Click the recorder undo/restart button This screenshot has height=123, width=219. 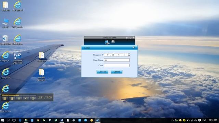[26, 98]
